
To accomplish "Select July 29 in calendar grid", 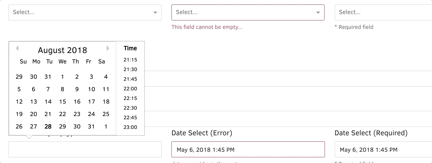I will coord(19,77).
